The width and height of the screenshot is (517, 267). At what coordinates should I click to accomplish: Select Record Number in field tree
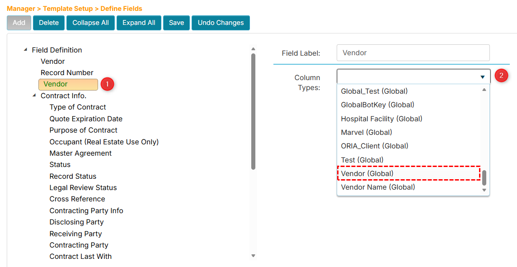click(x=67, y=72)
